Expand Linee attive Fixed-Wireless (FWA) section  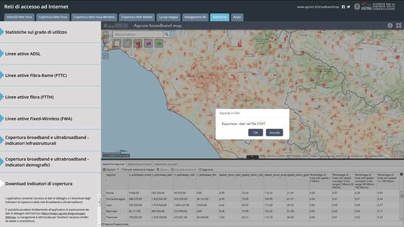(50, 119)
